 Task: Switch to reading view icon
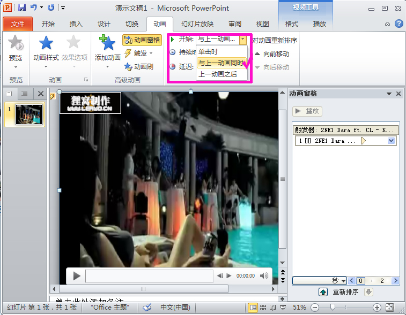272,308
